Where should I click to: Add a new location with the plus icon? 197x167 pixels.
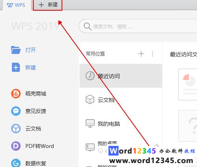[x=141, y=54]
